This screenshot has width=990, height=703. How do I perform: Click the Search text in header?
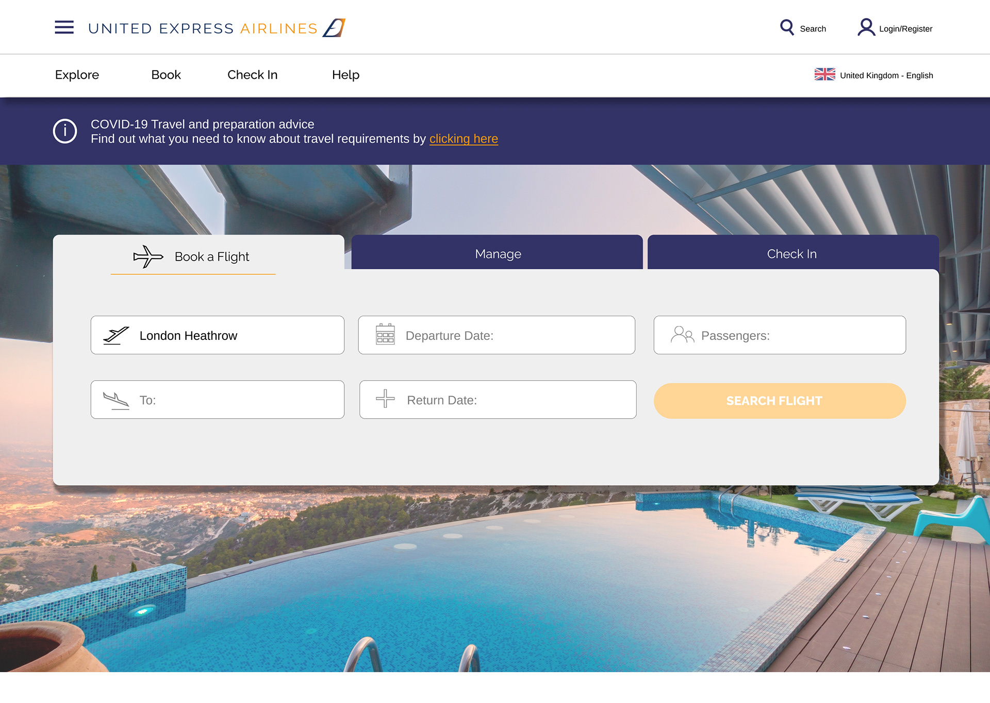click(x=813, y=29)
